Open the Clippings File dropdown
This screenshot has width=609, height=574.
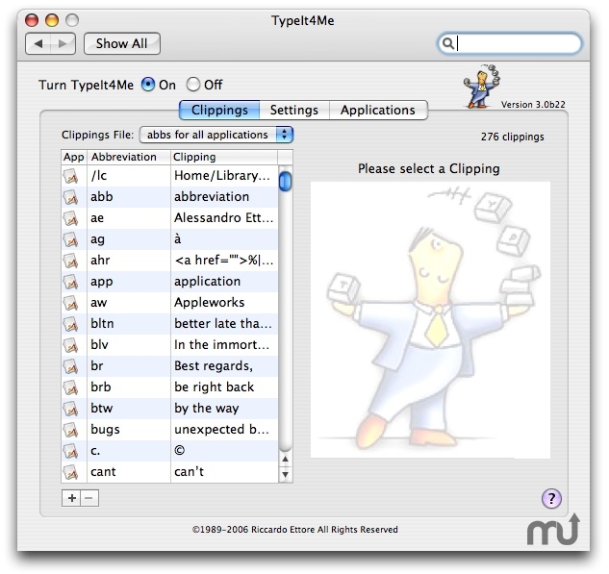(x=216, y=135)
